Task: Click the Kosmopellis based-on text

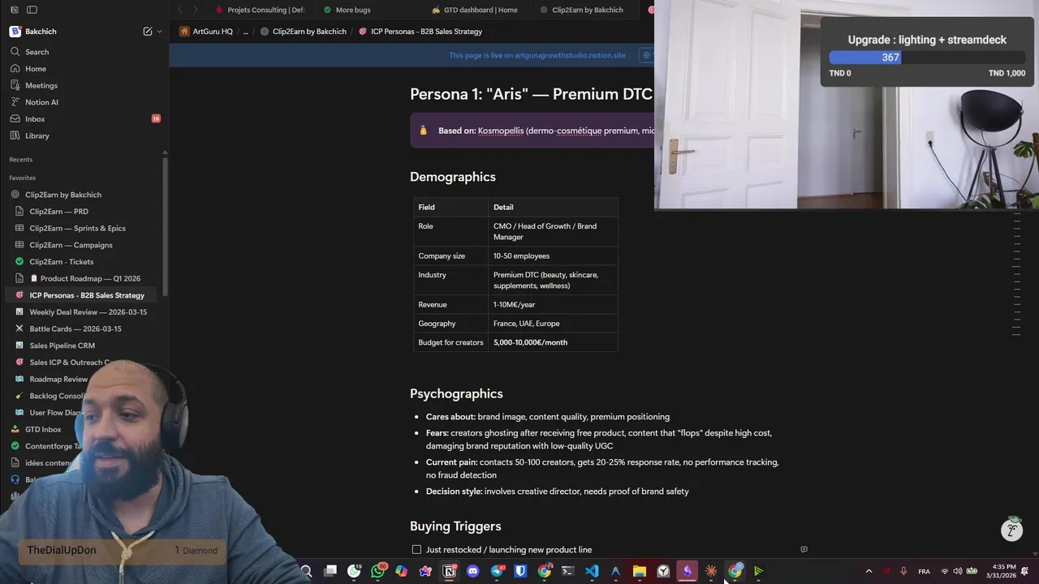Action: (501, 131)
